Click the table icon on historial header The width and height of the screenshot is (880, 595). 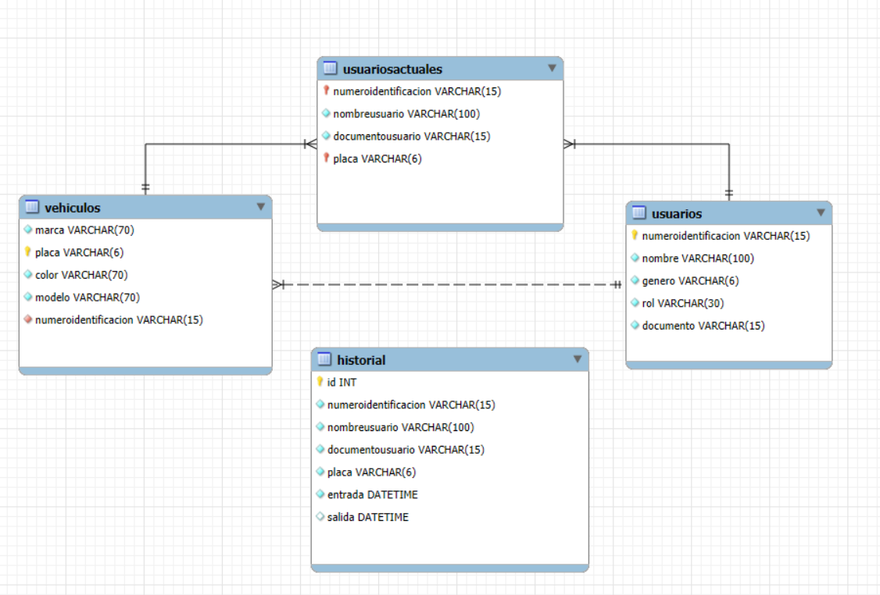point(324,360)
